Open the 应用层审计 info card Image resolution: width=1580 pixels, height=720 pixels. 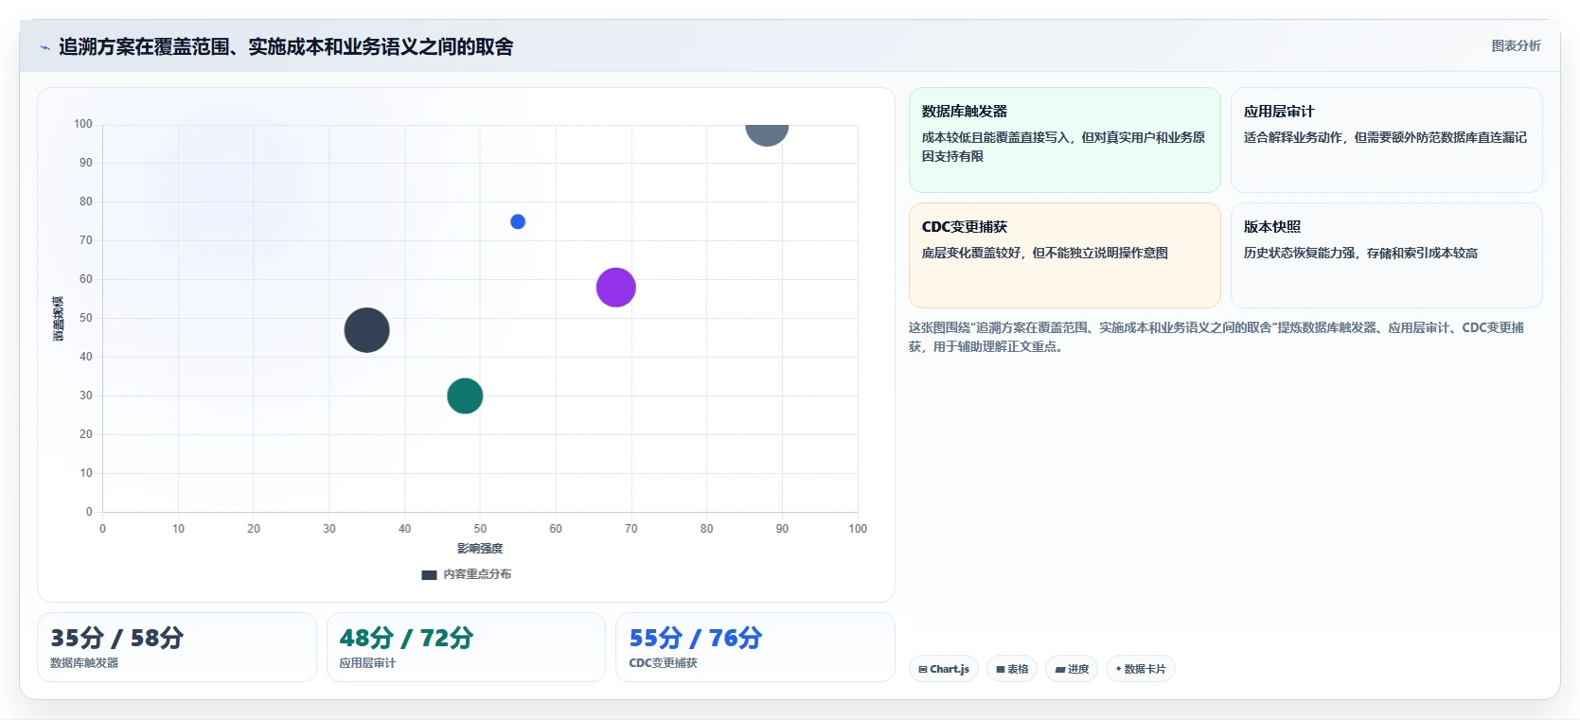(x=1386, y=140)
